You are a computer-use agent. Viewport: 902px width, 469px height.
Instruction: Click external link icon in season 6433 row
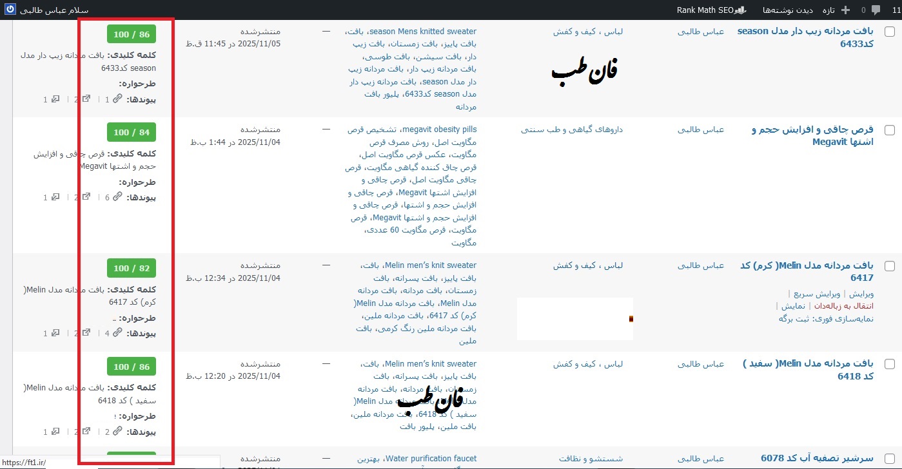coord(86,99)
